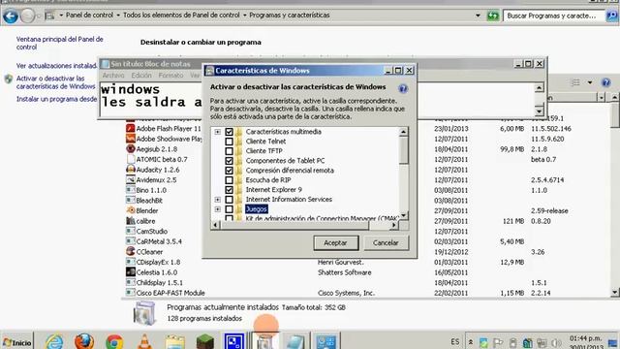620x349 pixels.
Task: Open Internet Explorer from the taskbar
Action: pyautogui.click(x=54, y=341)
